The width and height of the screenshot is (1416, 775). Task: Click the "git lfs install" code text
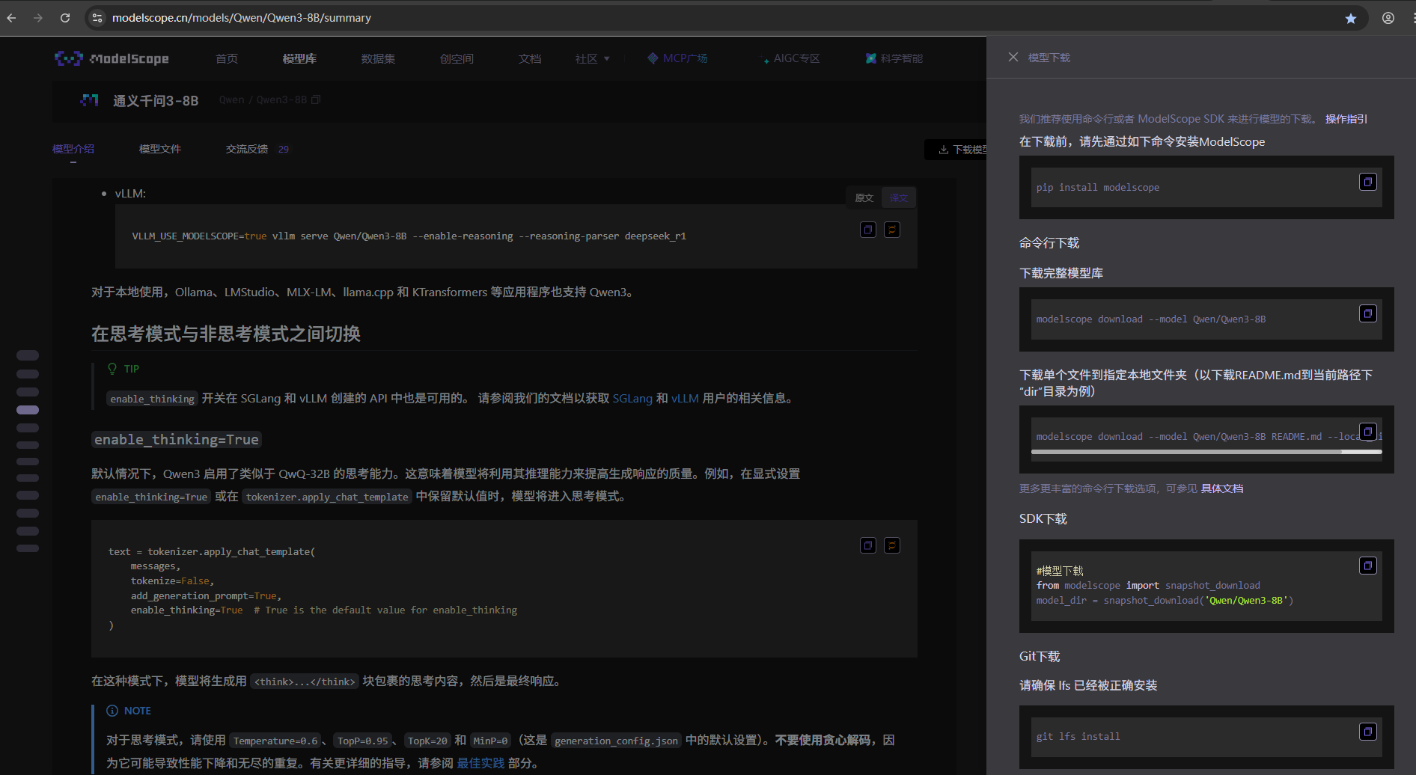click(1078, 737)
